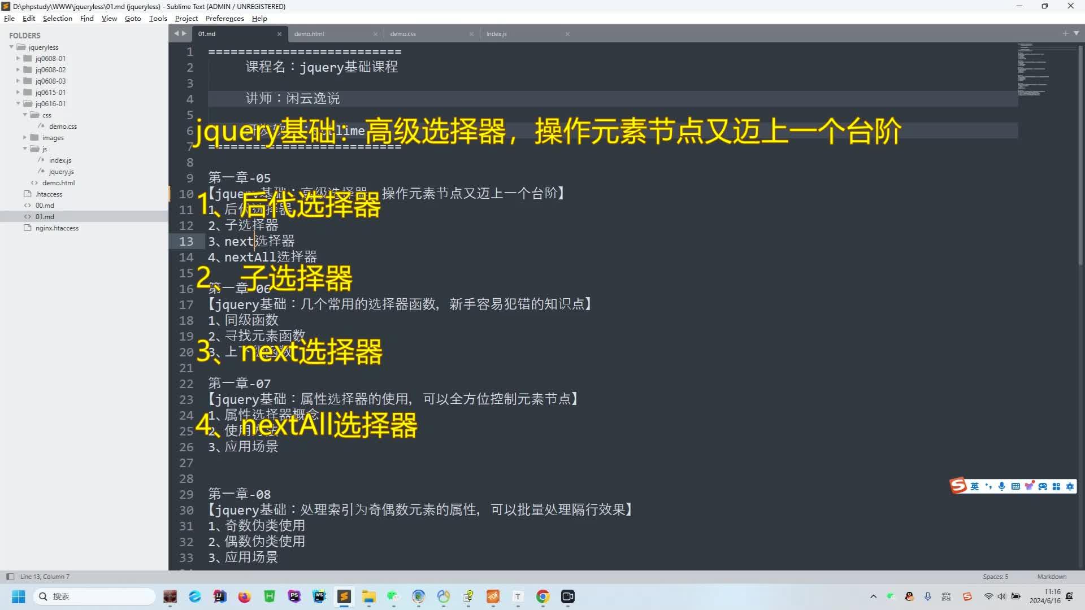Expand the images folder

pos(25,137)
